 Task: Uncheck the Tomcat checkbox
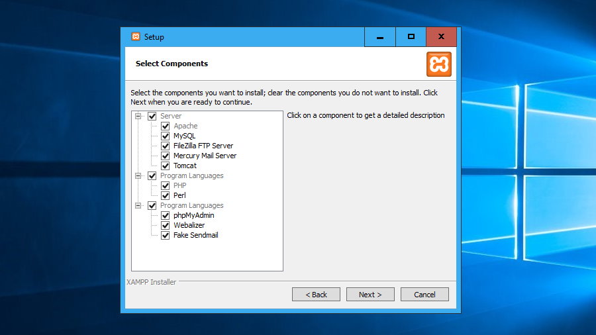[166, 166]
